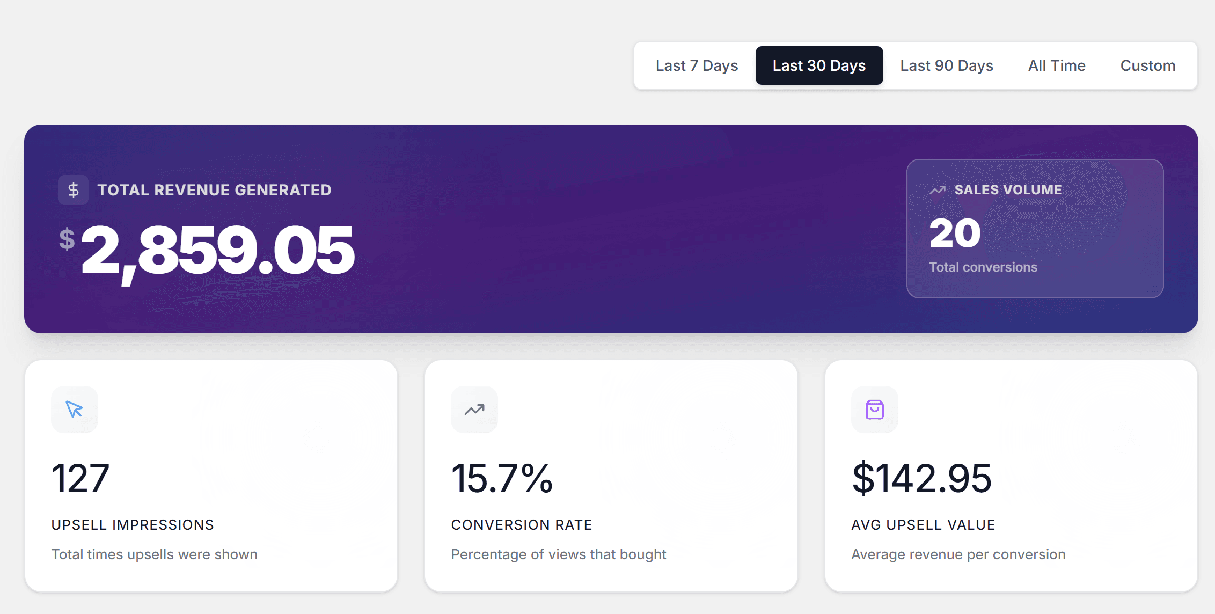1215x614 pixels.
Task: Open the All Time statistics view
Action: [1056, 65]
